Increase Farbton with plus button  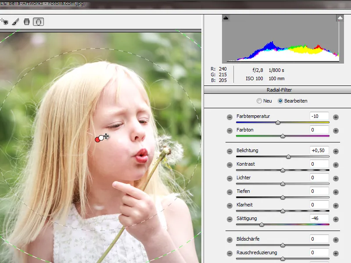pos(336,131)
